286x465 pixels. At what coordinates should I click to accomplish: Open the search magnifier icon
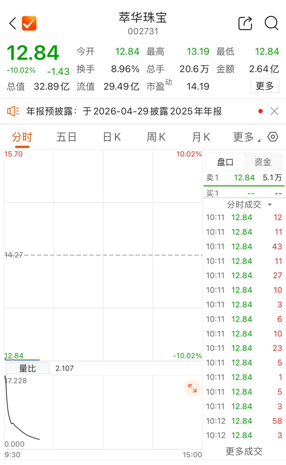point(271,23)
